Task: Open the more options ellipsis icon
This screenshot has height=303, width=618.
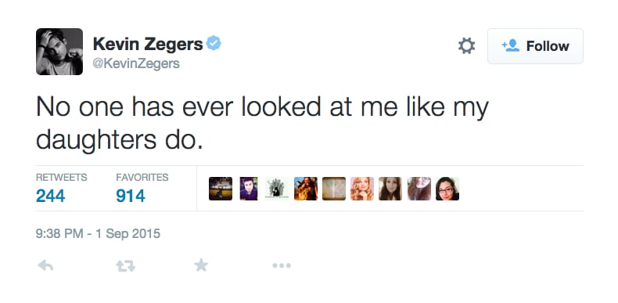Action: pos(282,266)
